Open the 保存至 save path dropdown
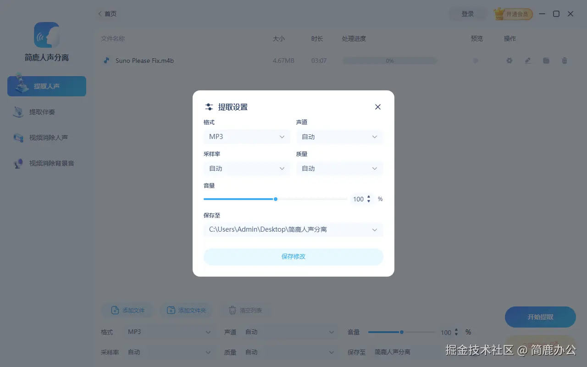 pos(293,229)
